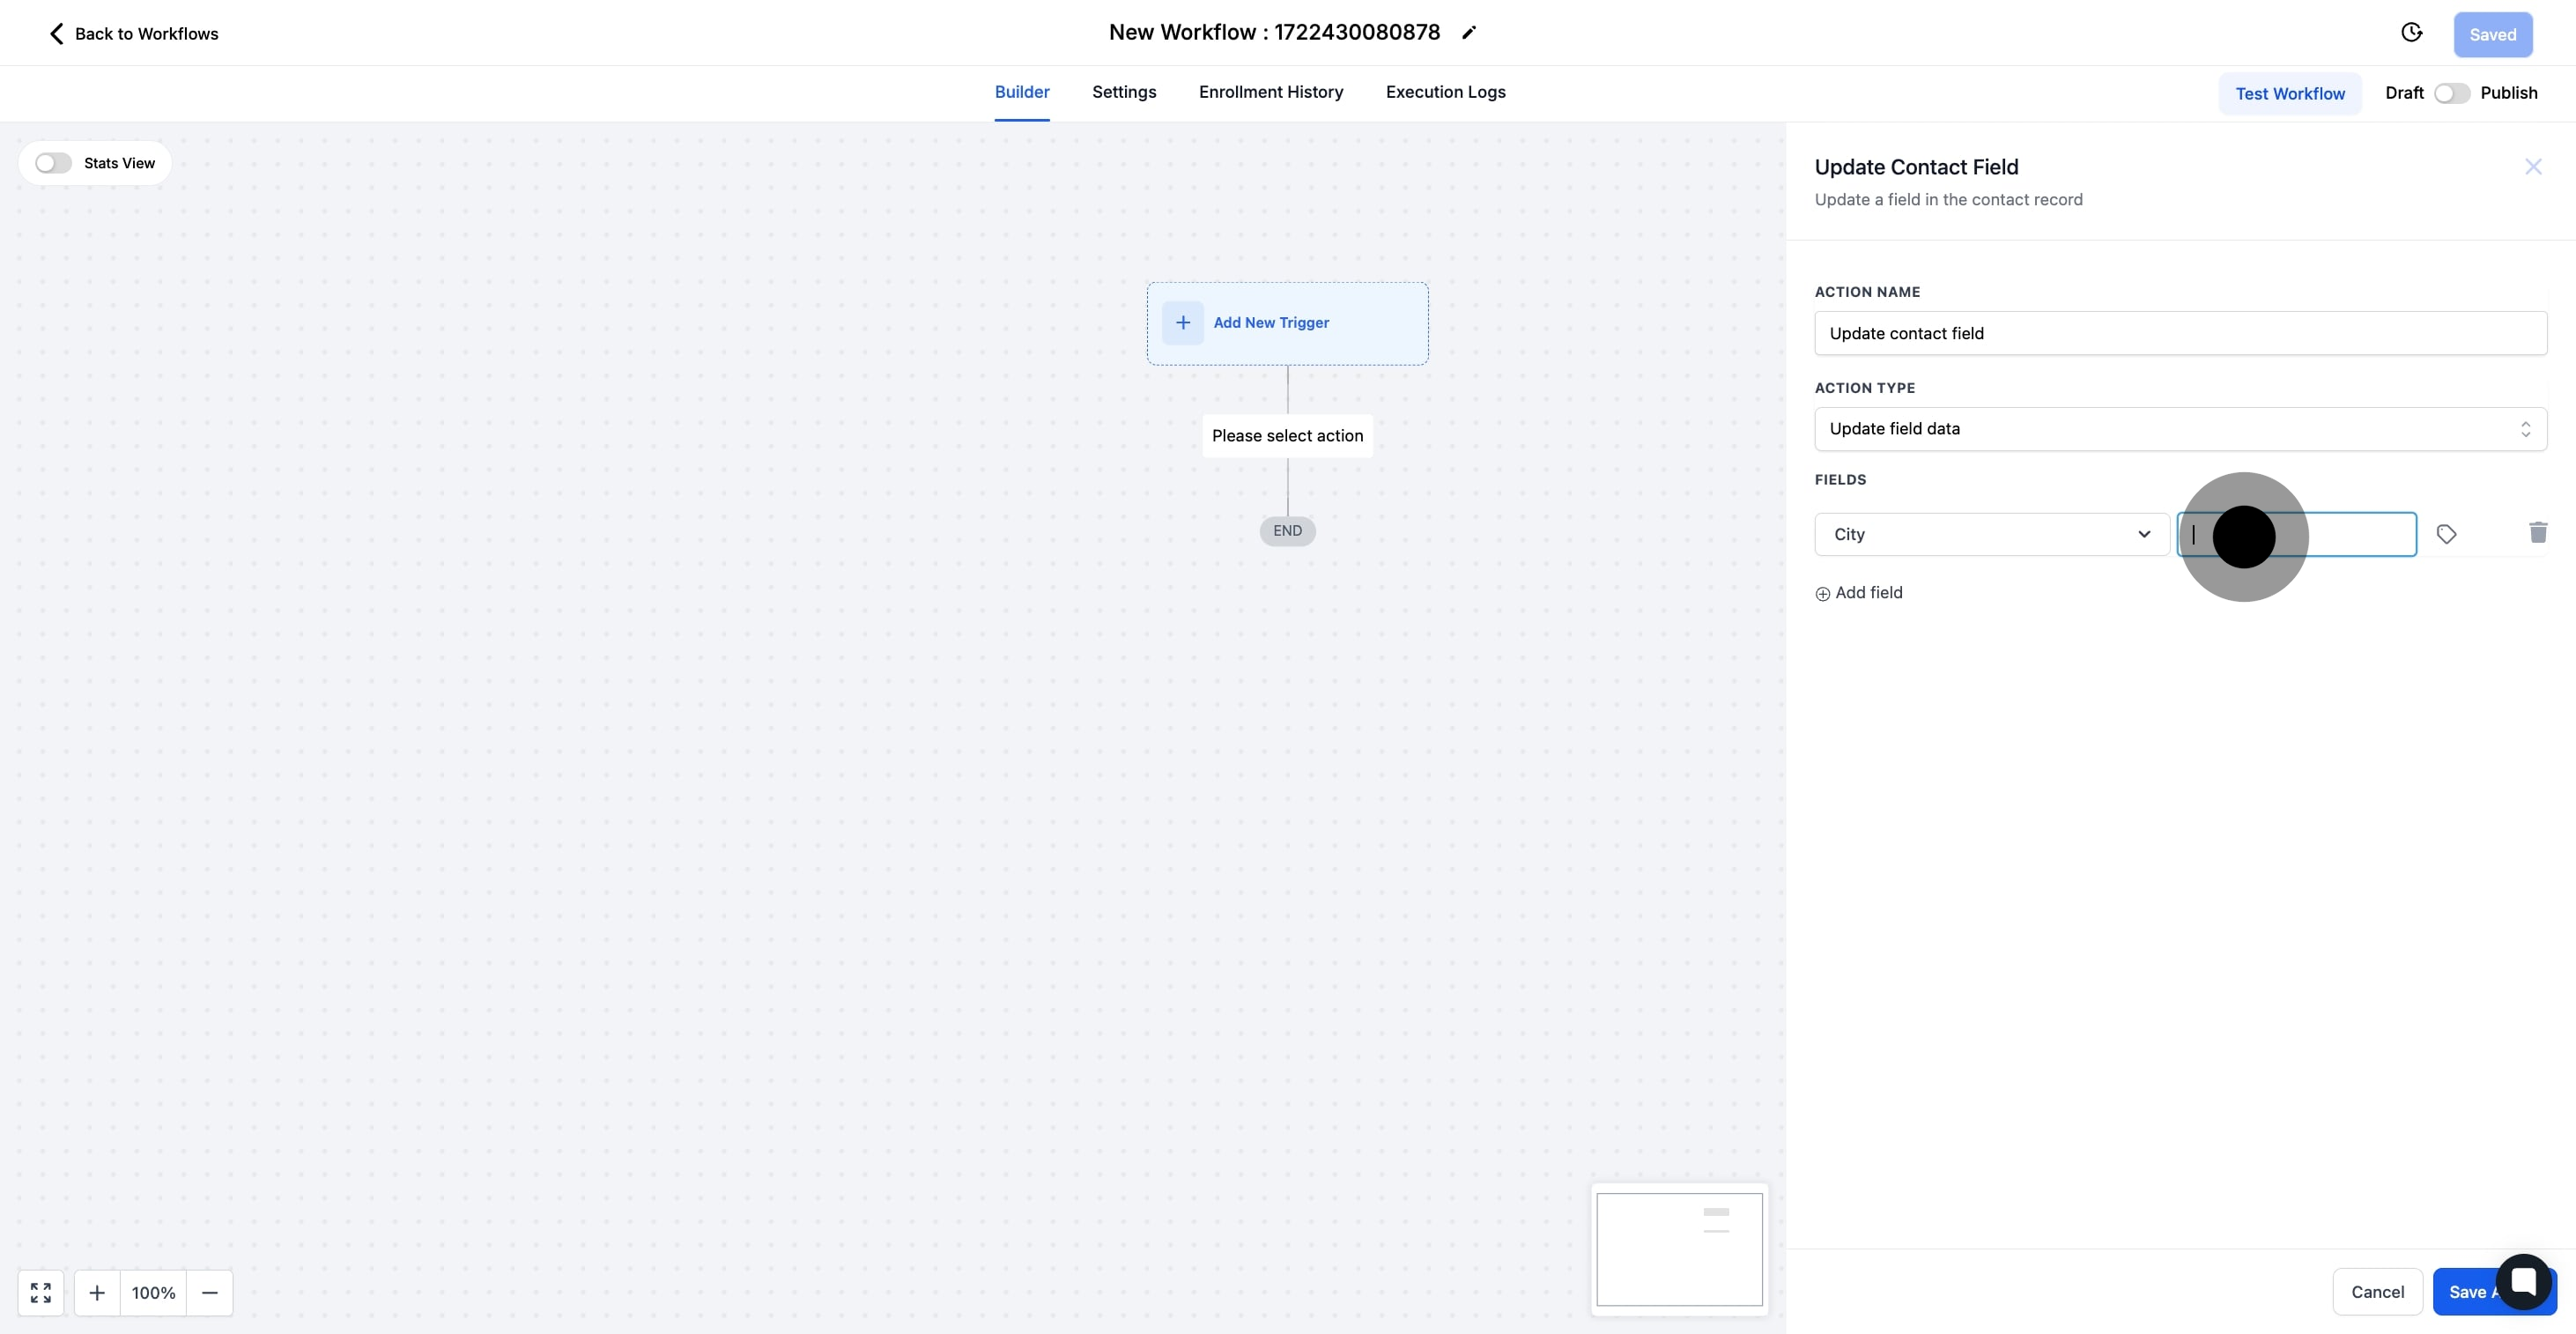Screen dimensions: 2576x1334
Task: Click the fit-to-screen expand icon
Action: click(x=41, y=1292)
